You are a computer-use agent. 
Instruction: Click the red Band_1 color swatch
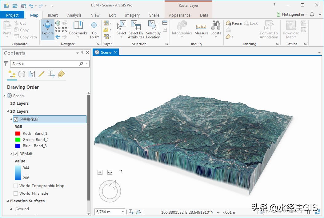(18, 134)
